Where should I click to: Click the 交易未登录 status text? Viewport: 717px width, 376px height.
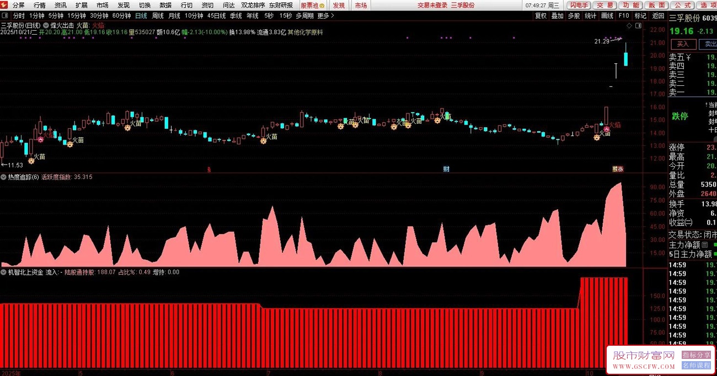(432, 5)
